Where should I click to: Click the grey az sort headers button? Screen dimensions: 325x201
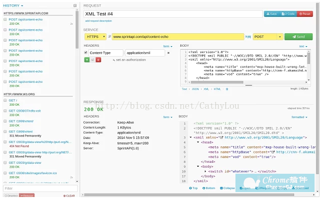93,60
